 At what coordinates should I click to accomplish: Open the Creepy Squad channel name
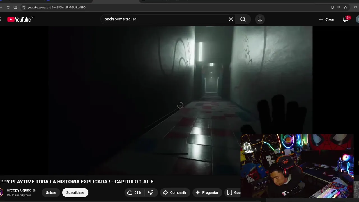pyautogui.click(x=19, y=190)
